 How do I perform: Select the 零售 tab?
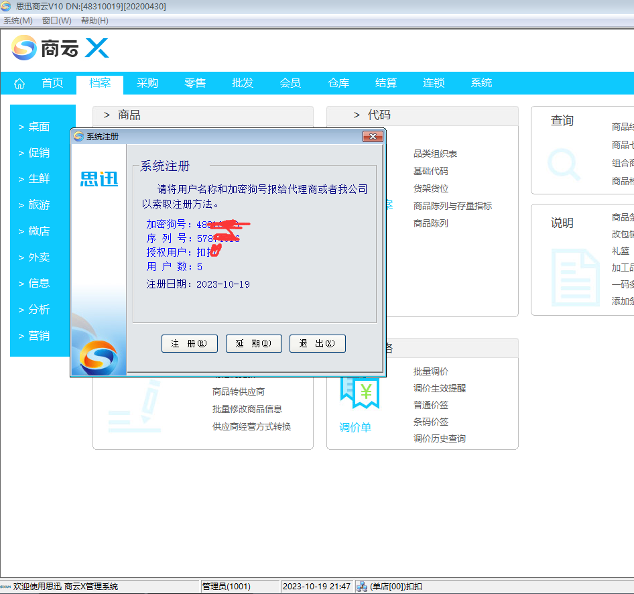click(x=195, y=83)
